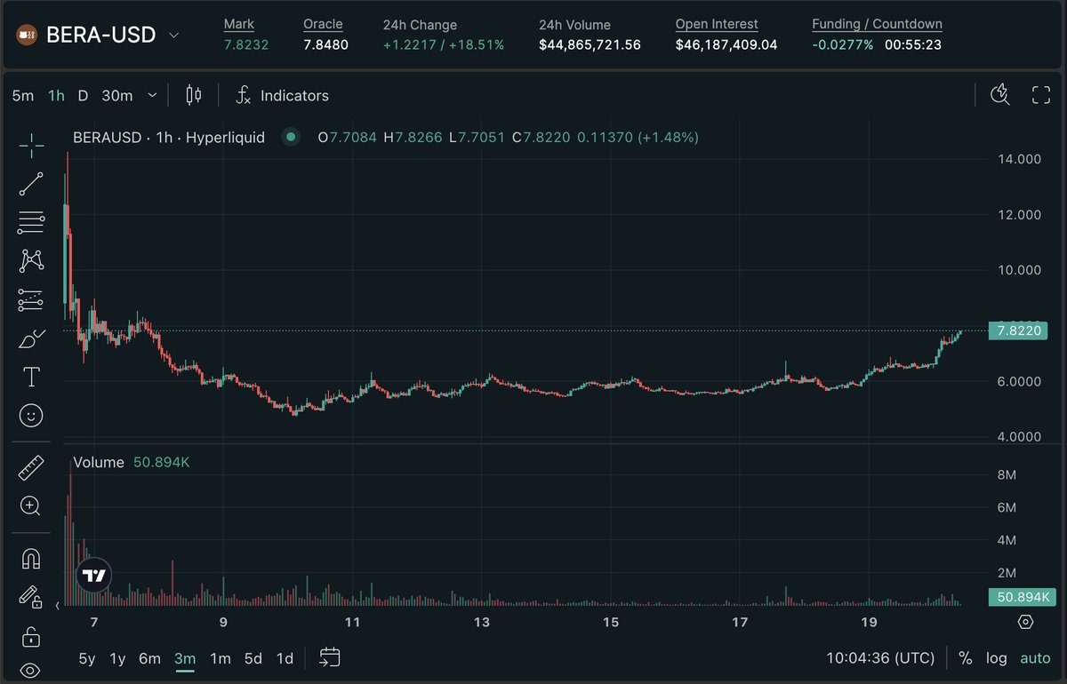This screenshot has width=1067, height=684.
Task: Select the brush drawing tool
Action: click(31, 338)
